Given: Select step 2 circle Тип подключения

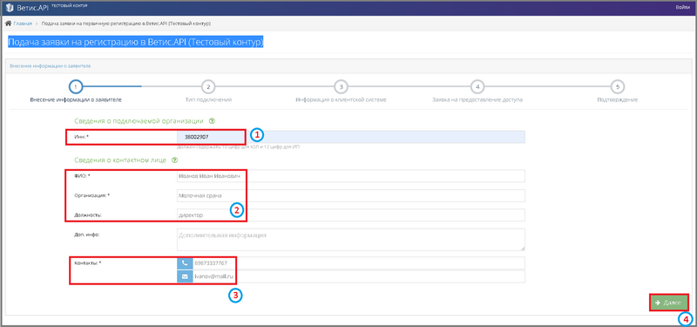Looking at the screenshot, I should click(208, 86).
